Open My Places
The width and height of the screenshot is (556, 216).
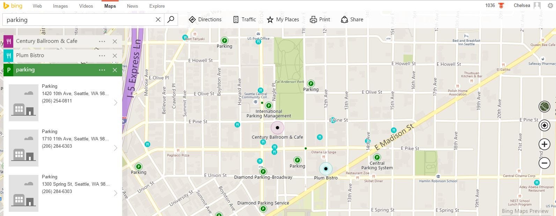[283, 20]
